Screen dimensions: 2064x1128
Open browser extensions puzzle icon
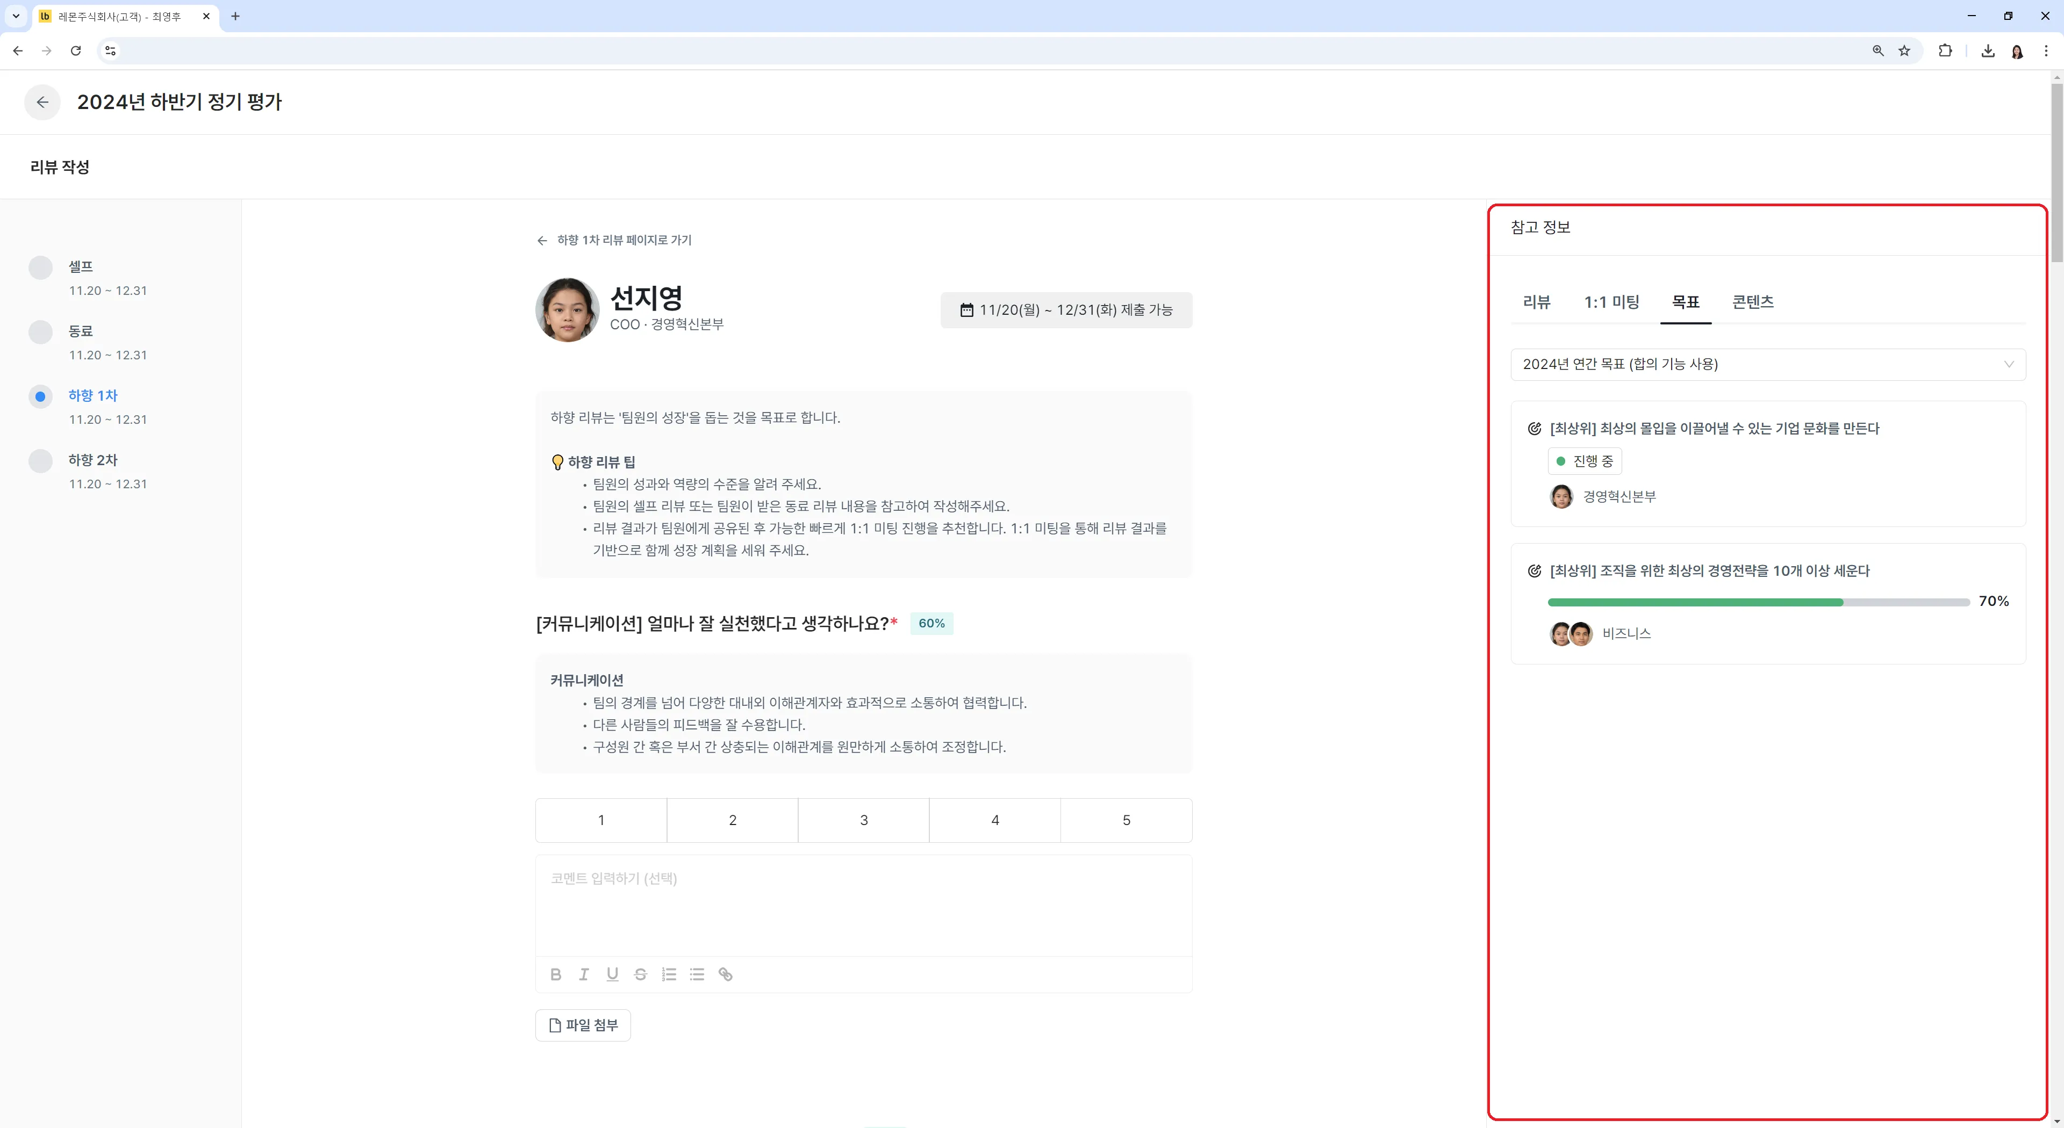[x=1945, y=50]
